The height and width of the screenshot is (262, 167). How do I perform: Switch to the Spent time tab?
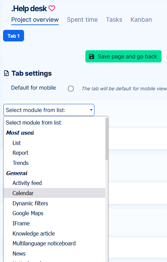pos(82,20)
